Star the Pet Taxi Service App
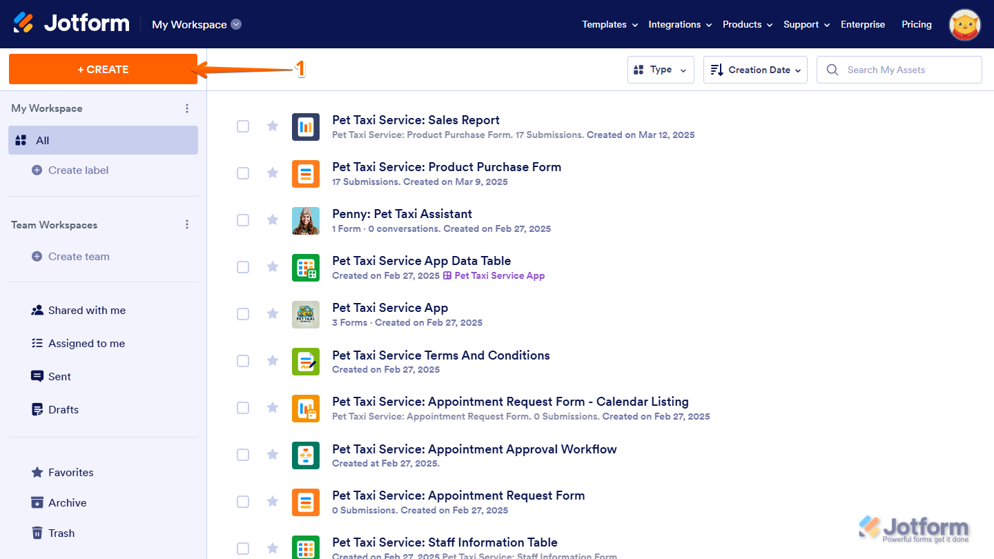The width and height of the screenshot is (994, 559). point(273,313)
